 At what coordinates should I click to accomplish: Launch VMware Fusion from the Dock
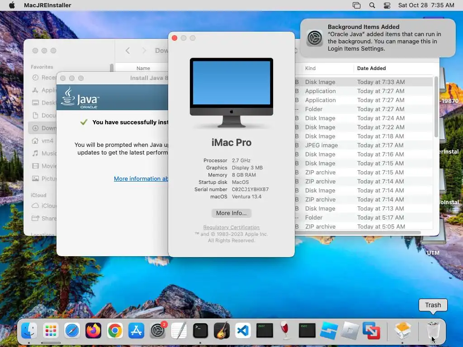point(371,330)
